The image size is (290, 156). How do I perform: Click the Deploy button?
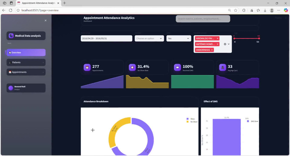click(x=278, y=18)
